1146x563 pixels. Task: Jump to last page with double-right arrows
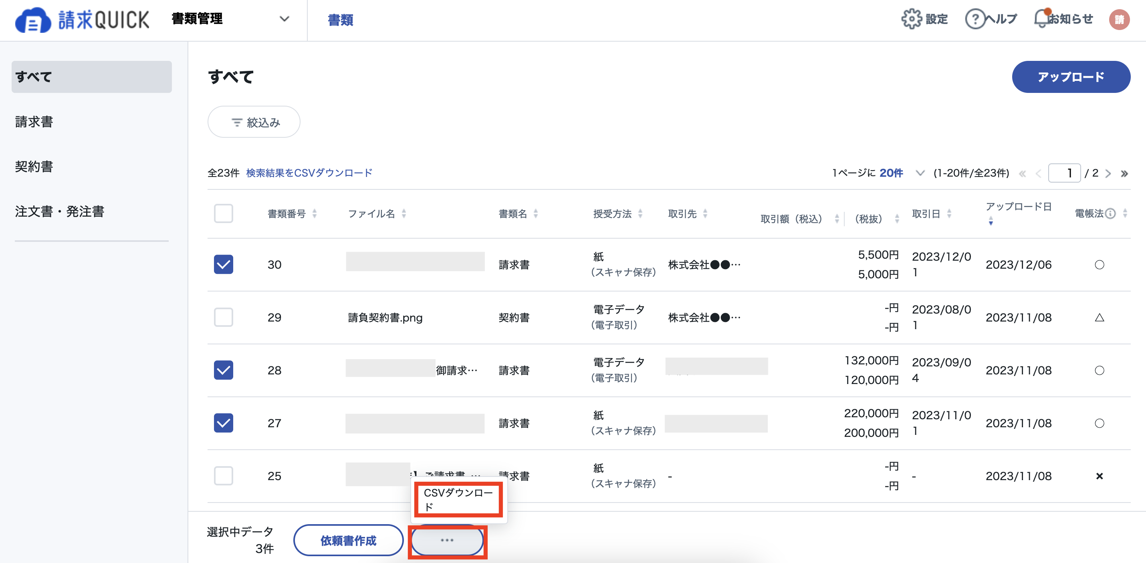1124,173
